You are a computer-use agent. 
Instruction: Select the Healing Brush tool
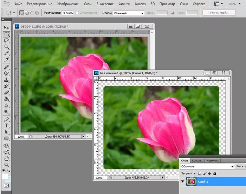coord(6,67)
